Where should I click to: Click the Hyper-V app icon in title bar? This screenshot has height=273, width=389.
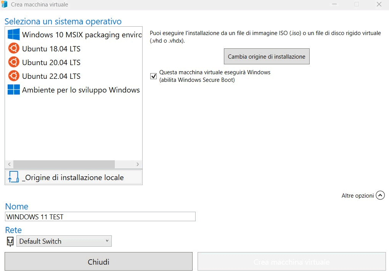[4, 4]
